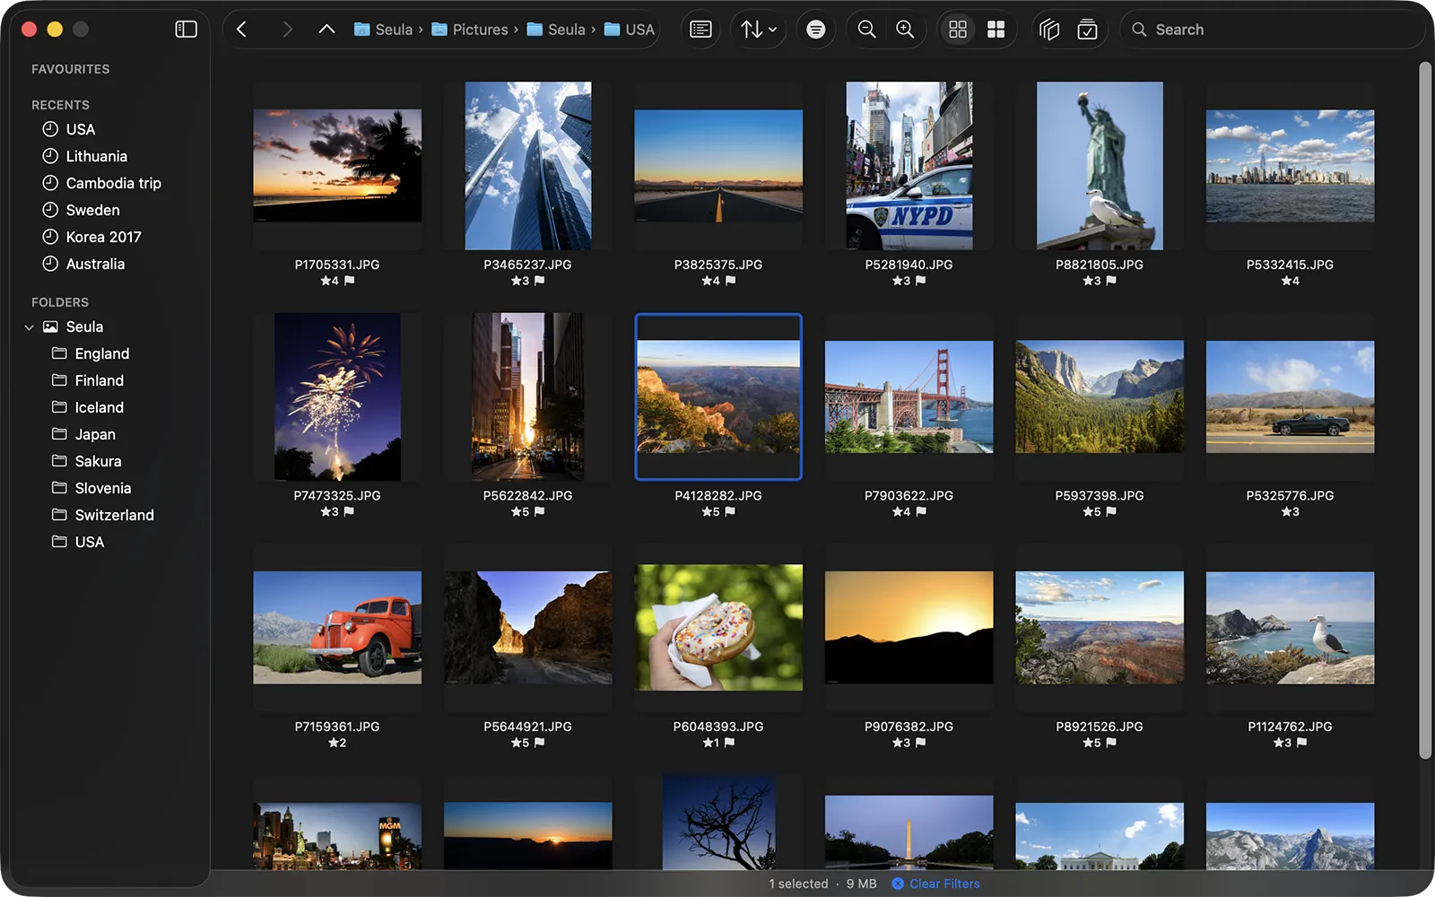The height and width of the screenshot is (897, 1435).
Task: Select the P7903622.JPG Golden Gate thumbnail
Action: pos(909,396)
